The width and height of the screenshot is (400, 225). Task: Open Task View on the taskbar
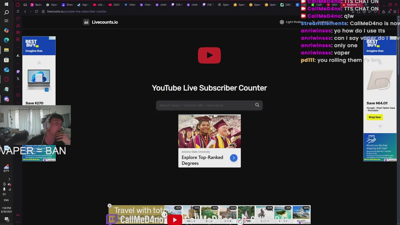click(6, 21)
